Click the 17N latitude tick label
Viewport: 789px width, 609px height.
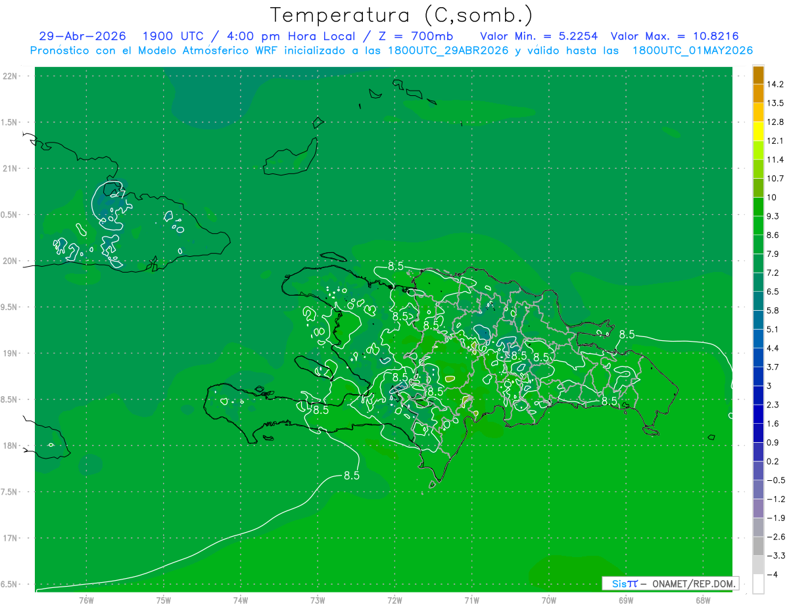pos(11,538)
